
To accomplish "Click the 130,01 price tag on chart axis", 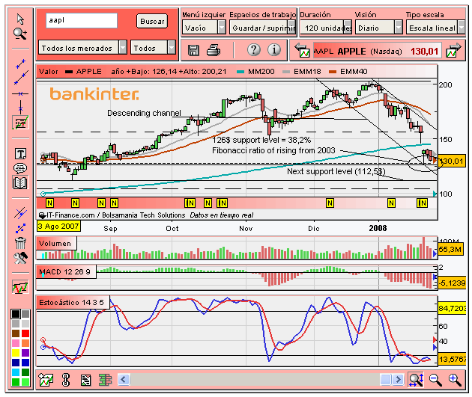I will pos(451,161).
